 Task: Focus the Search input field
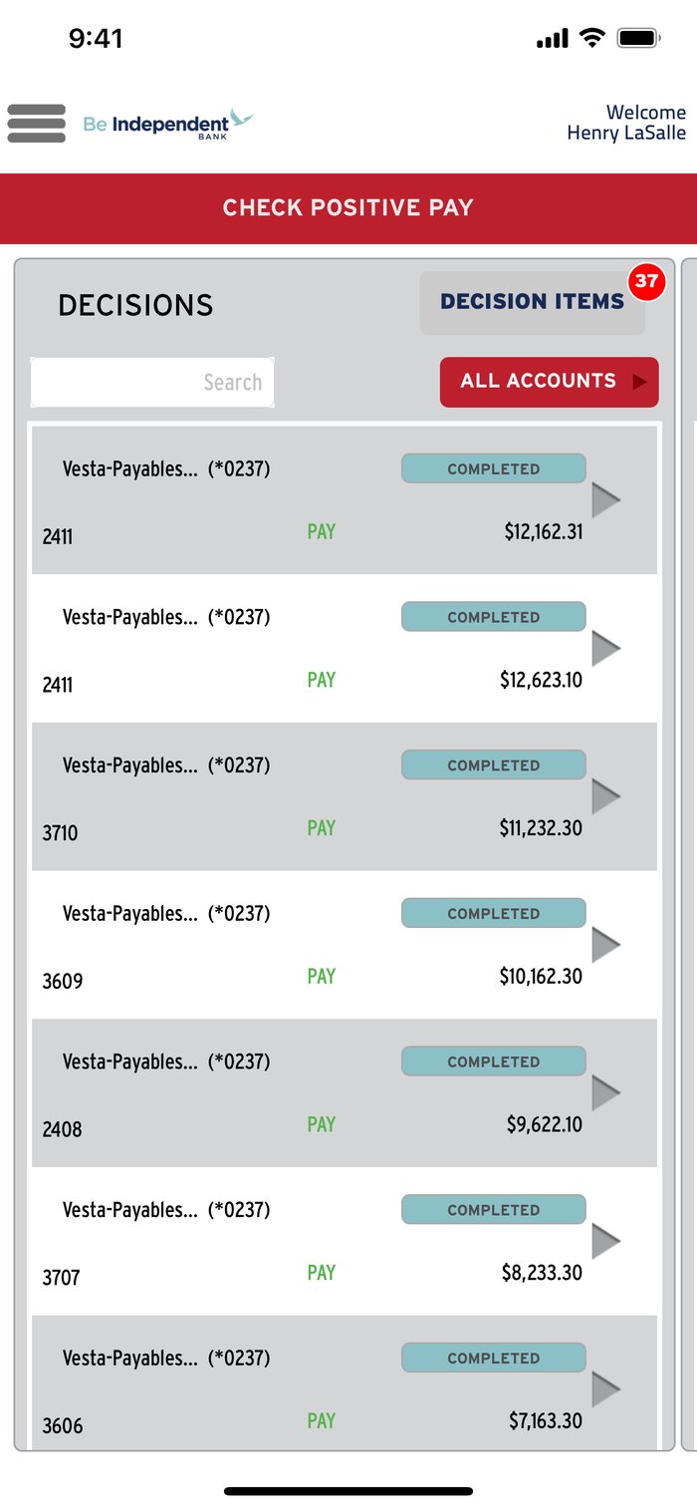point(152,383)
